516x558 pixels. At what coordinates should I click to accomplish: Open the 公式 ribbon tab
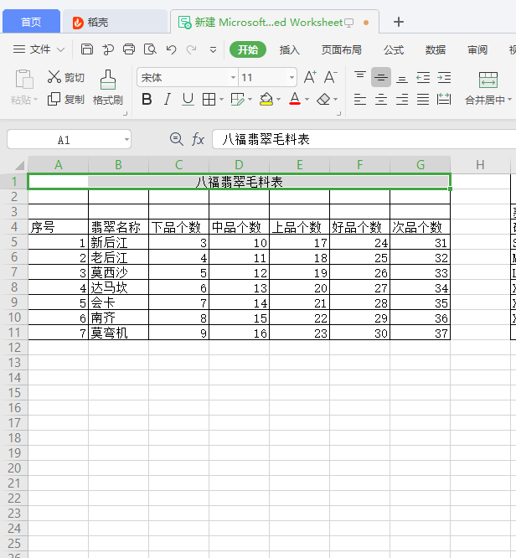click(x=394, y=49)
